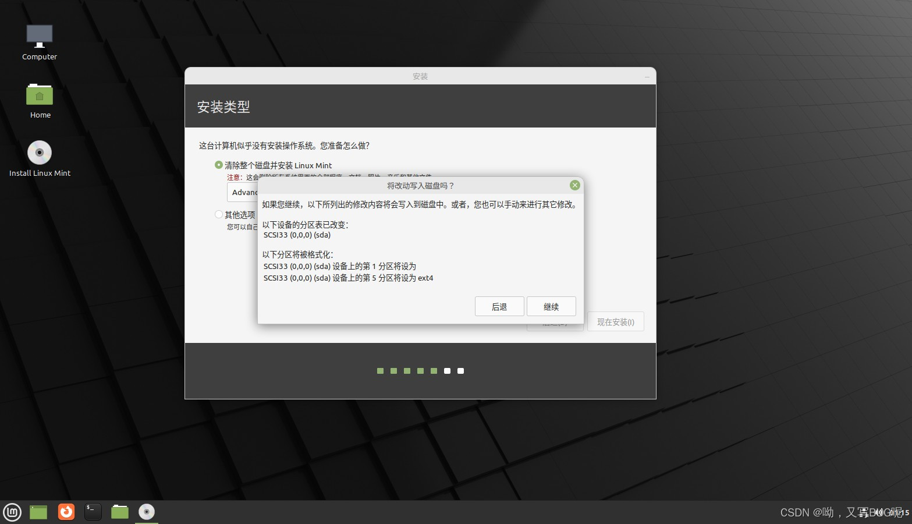This screenshot has width=912, height=524.
Task: Open the Home folder desktop icon
Action: tap(40, 100)
